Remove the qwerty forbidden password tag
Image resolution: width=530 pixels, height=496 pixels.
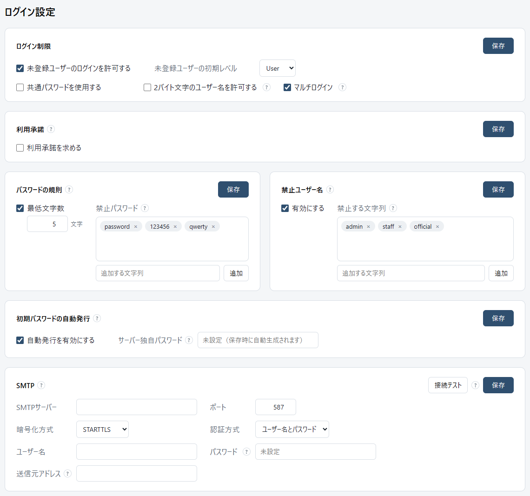coord(213,227)
